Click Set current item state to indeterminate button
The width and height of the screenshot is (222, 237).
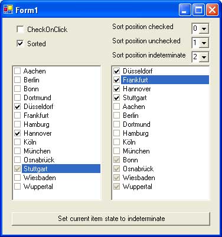click(111, 219)
